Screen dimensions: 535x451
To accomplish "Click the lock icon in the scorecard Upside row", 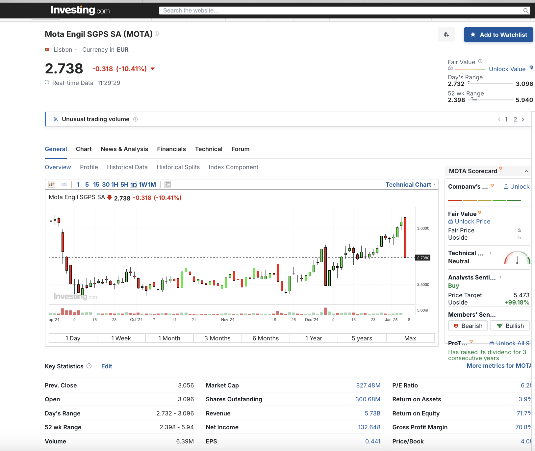I will tap(519, 237).
